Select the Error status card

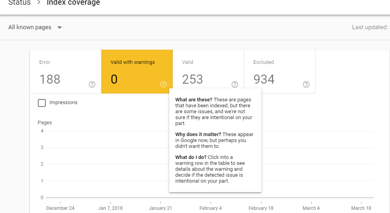(66, 72)
